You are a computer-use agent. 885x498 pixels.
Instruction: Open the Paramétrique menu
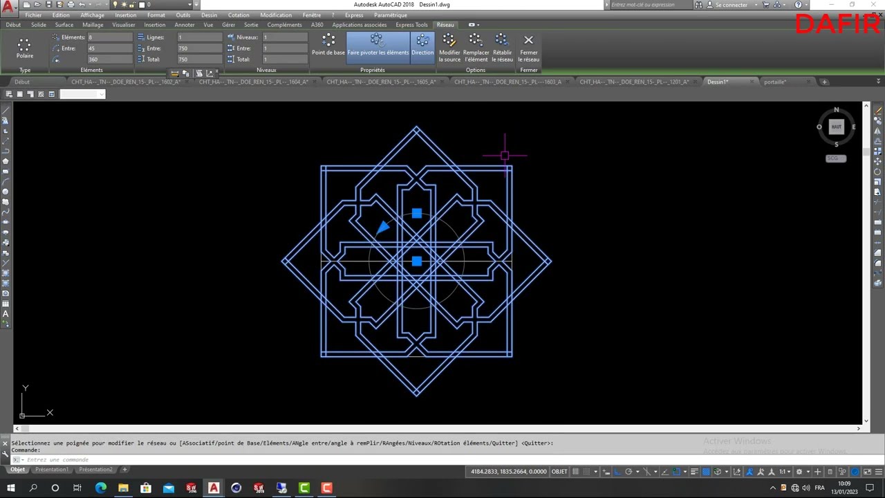click(391, 15)
